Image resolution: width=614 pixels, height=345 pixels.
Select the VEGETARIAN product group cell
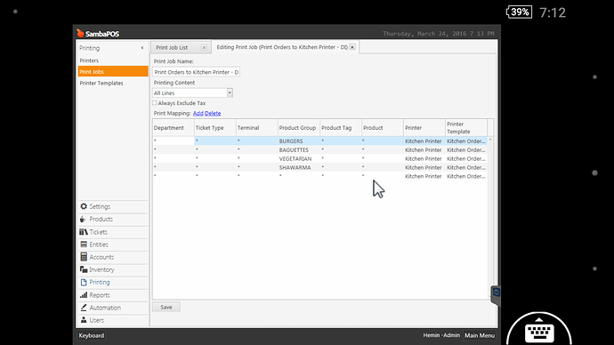298,158
